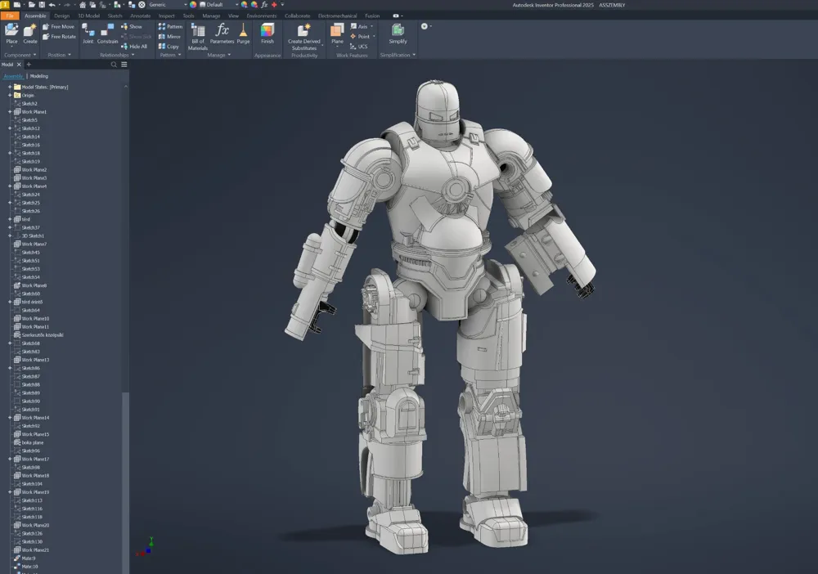Save the document from quick access toolbar
This screenshot has height=574, width=818.
[42, 5]
